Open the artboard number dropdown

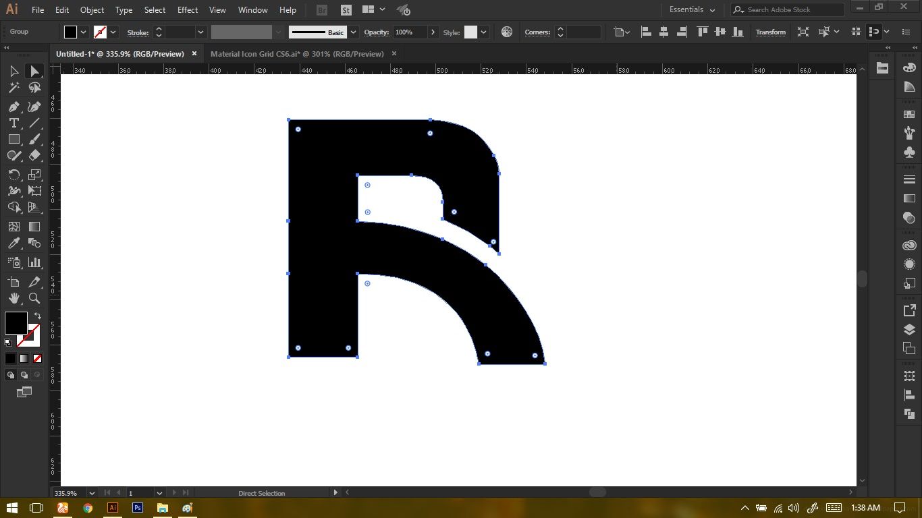tap(159, 493)
